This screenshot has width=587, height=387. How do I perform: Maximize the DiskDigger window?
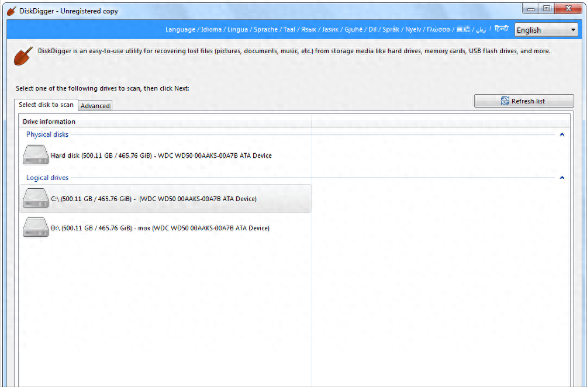tap(547, 9)
